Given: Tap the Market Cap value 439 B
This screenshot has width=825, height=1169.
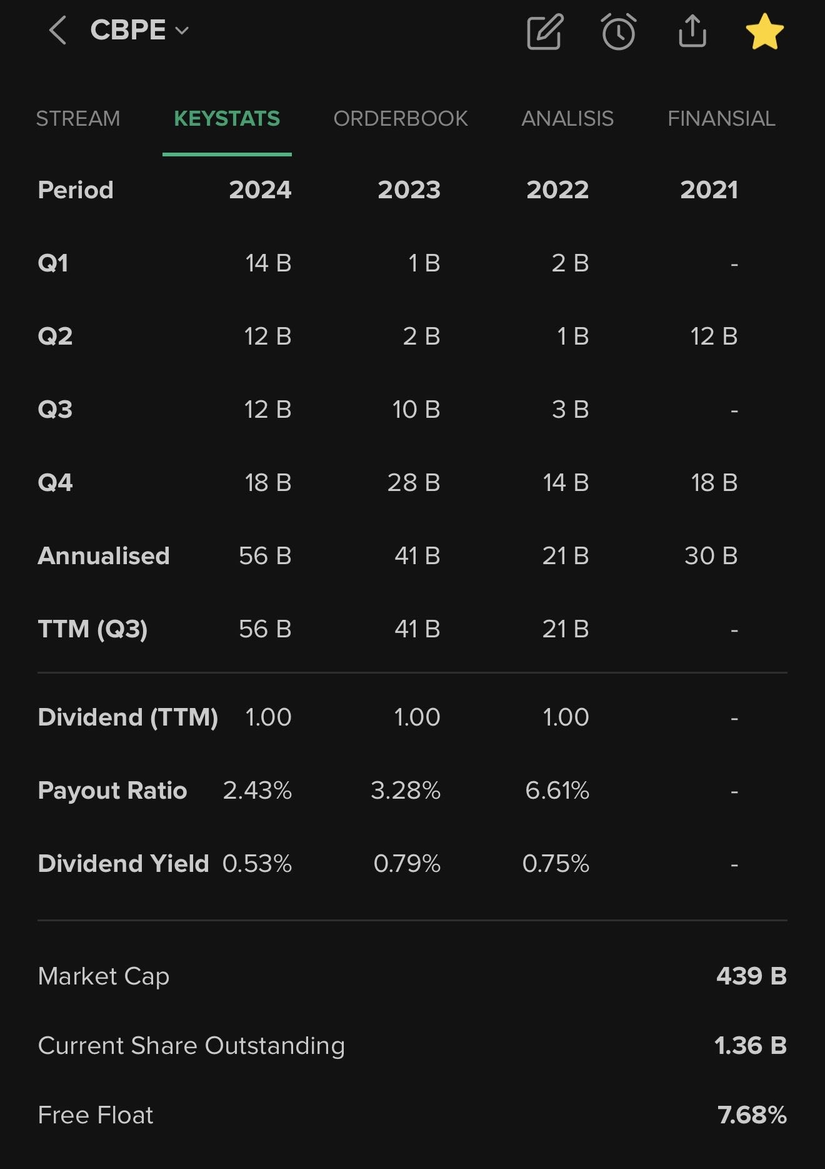Looking at the screenshot, I should (751, 976).
